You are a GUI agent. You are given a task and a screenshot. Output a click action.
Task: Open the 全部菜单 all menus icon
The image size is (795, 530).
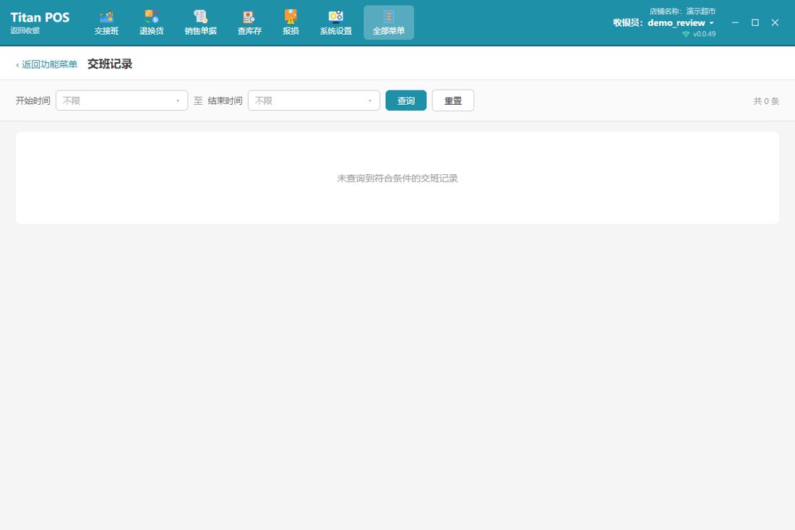389,23
